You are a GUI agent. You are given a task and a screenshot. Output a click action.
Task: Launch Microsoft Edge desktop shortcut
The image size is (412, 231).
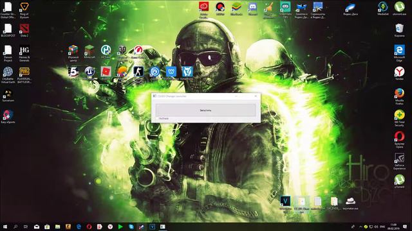click(x=399, y=53)
